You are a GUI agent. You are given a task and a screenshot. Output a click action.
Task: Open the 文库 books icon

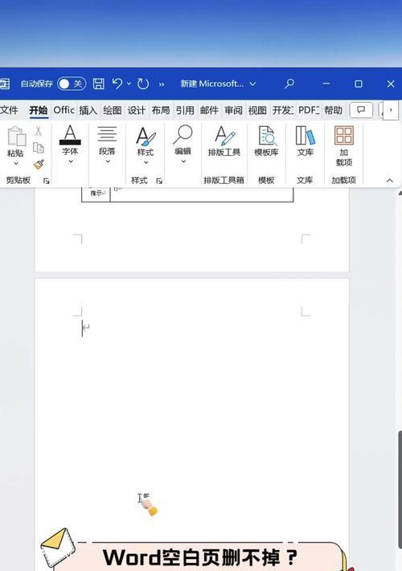pyautogui.click(x=305, y=136)
